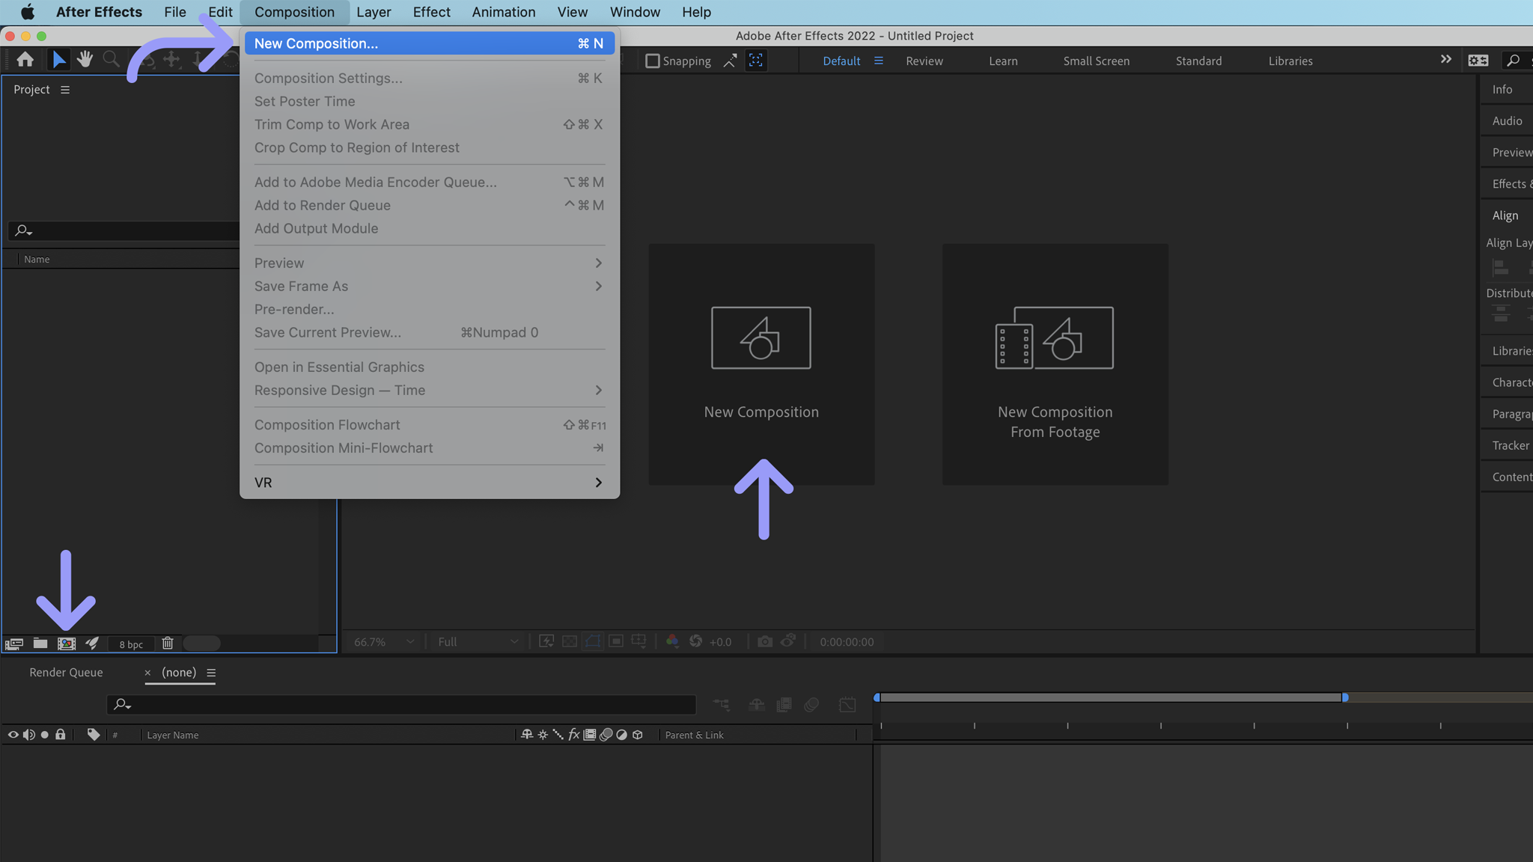The height and width of the screenshot is (862, 1533).
Task: Open the Create New Composition icon below Project panel
Action: (x=67, y=644)
